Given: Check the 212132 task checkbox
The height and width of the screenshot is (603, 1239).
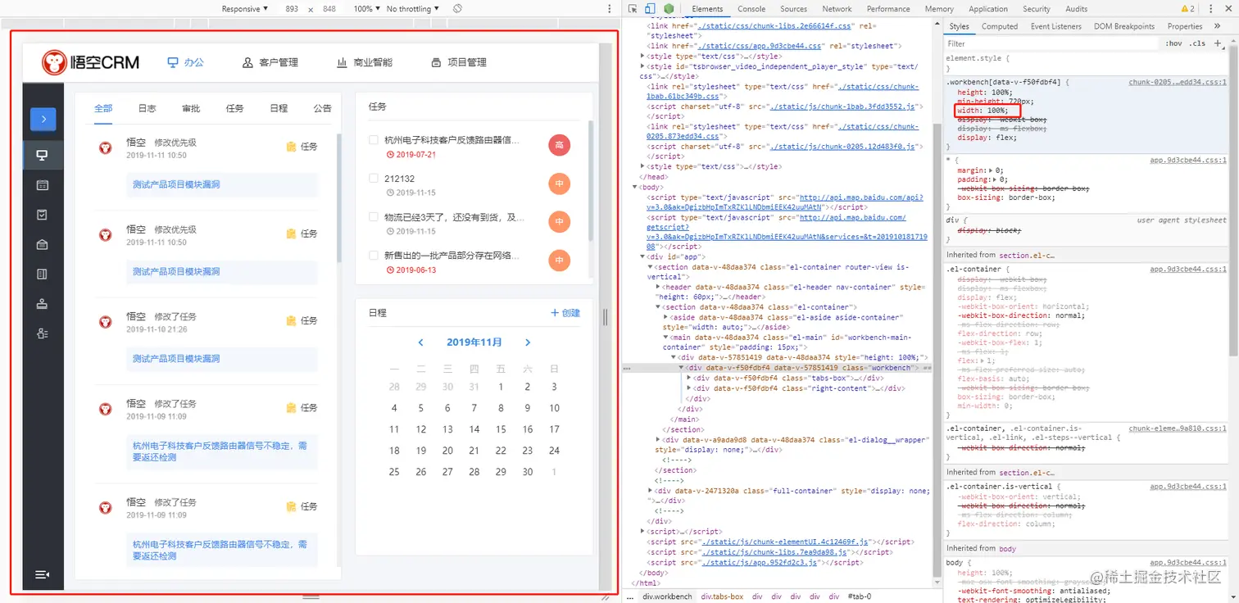Looking at the screenshot, I should pos(374,179).
